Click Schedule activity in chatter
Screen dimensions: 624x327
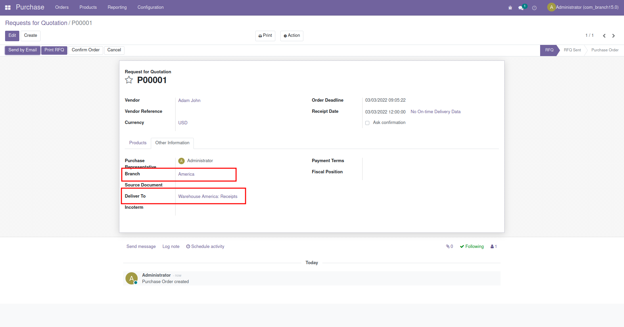(205, 247)
